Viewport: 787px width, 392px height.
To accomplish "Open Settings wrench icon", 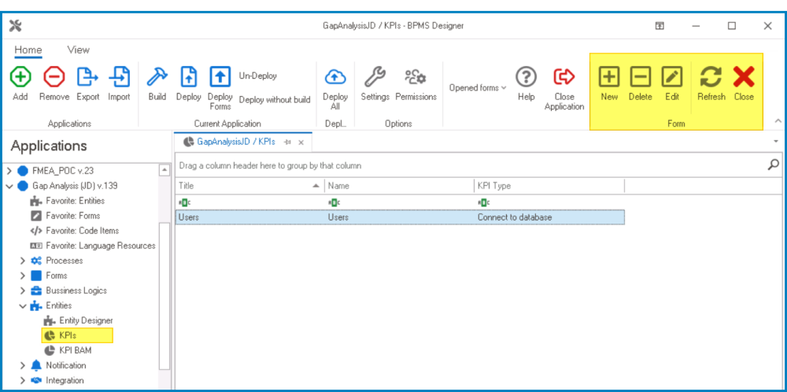I will [x=375, y=77].
